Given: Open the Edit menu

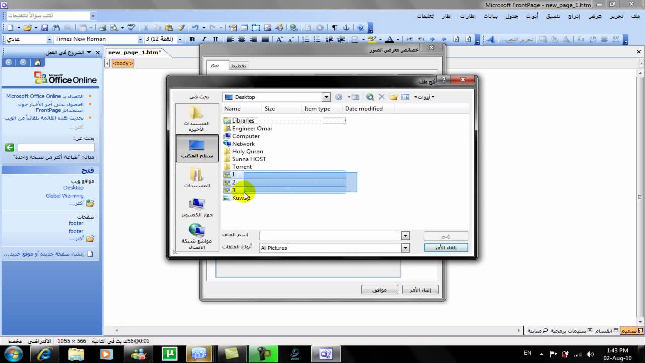Looking at the screenshot, I should tap(617, 16).
